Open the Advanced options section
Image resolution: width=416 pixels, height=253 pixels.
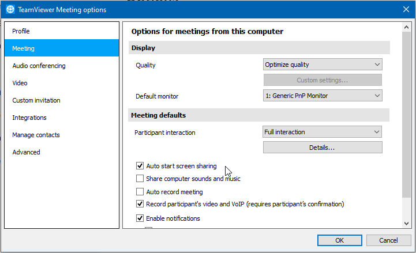(x=62, y=152)
